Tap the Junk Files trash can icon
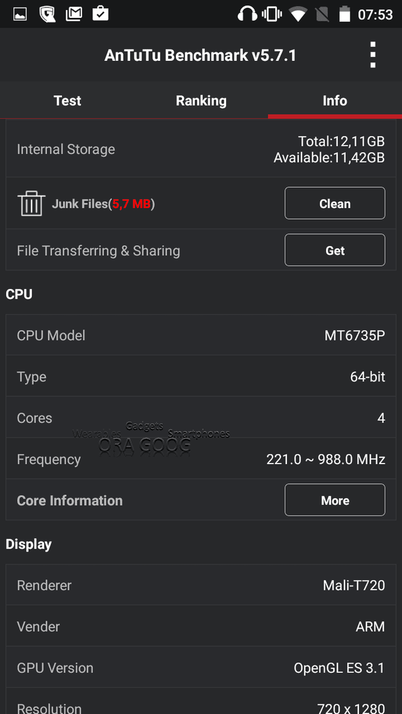The width and height of the screenshot is (402, 714). 32,204
